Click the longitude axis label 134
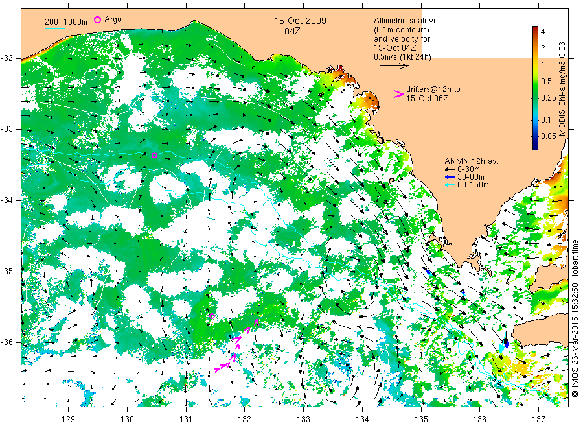The width and height of the screenshot is (583, 428). click(x=362, y=420)
